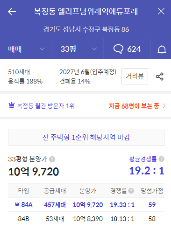Click the crown icon beside 84A
Viewport: 171px width, 229px height.
[17, 204]
